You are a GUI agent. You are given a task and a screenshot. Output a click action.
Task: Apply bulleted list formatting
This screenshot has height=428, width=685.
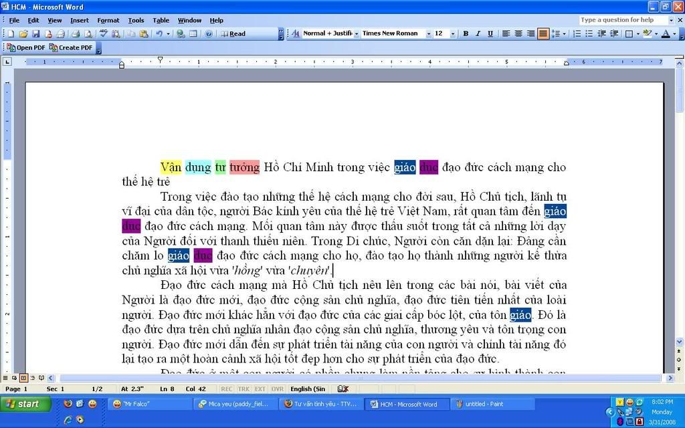(589, 33)
